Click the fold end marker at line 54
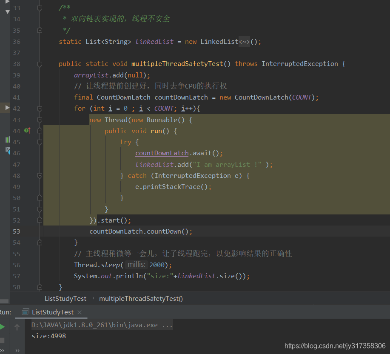 click(40, 242)
